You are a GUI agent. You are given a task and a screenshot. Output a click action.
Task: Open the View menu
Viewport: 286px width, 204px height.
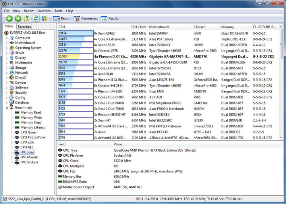click(x=16, y=11)
